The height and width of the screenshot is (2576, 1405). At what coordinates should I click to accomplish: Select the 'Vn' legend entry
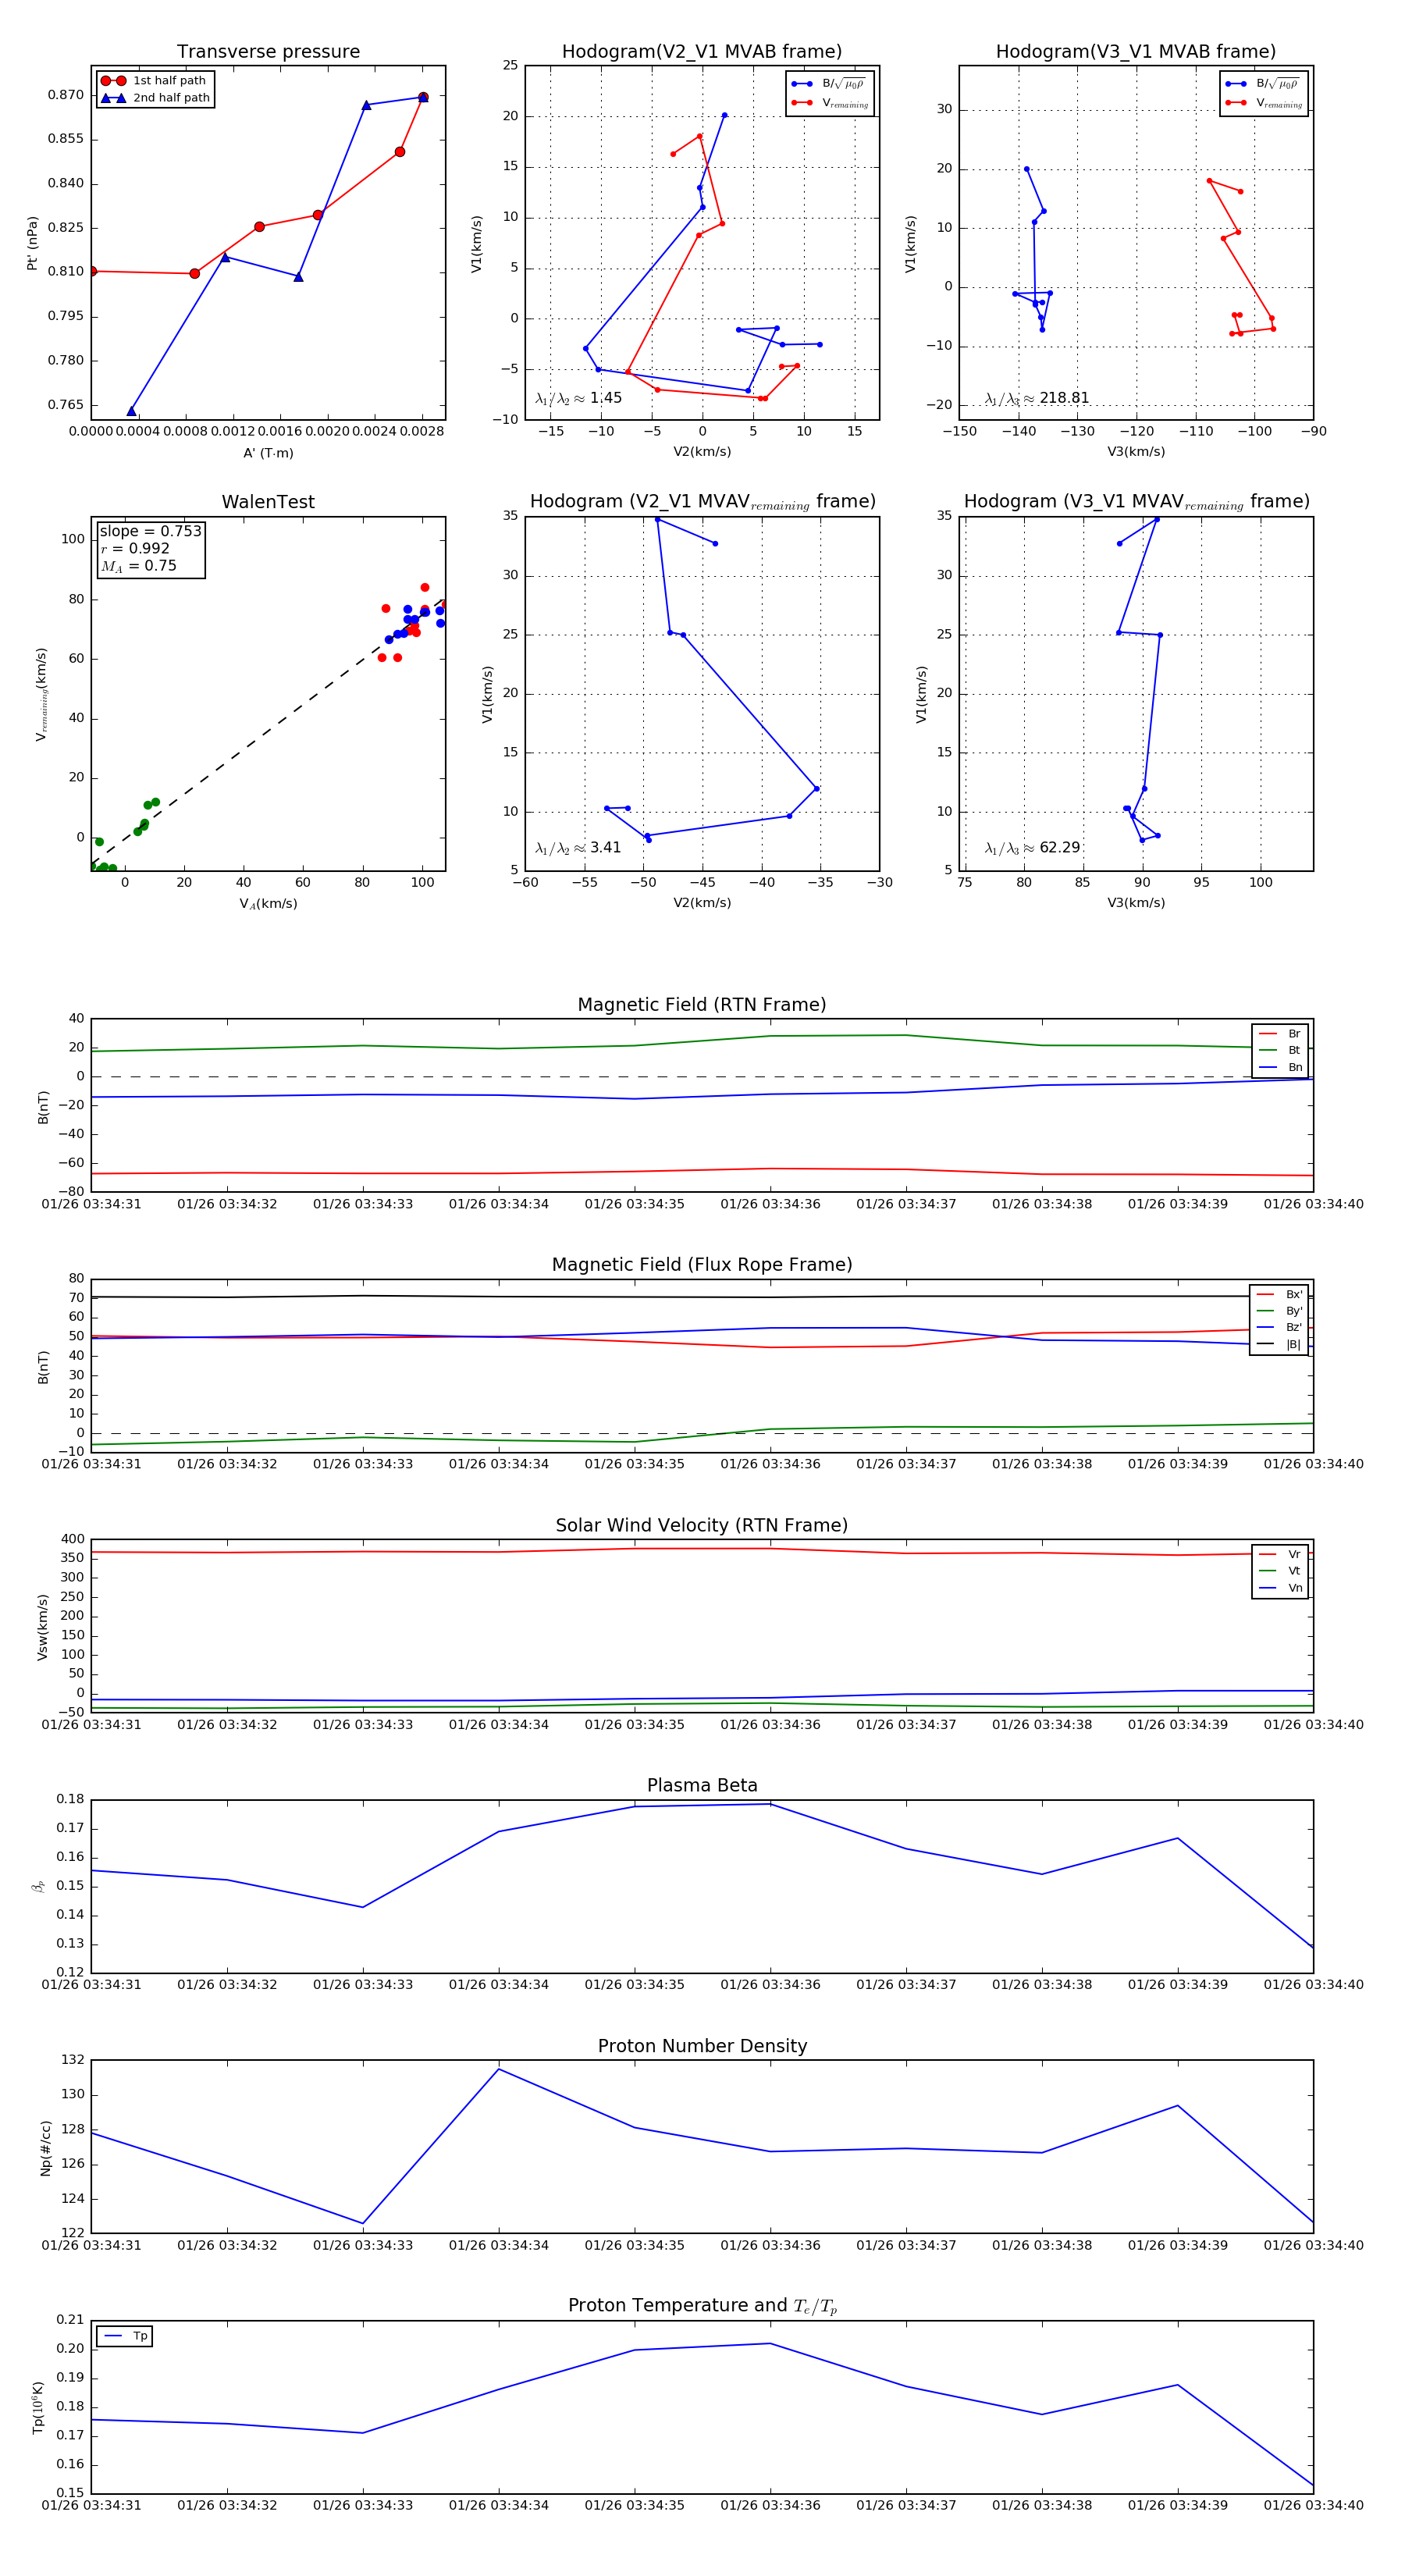pyautogui.click(x=1280, y=1588)
